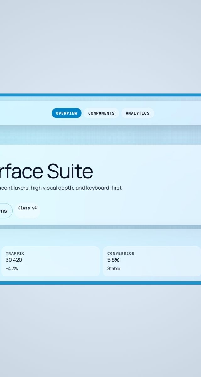Select the Overview tab

point(67,113)
